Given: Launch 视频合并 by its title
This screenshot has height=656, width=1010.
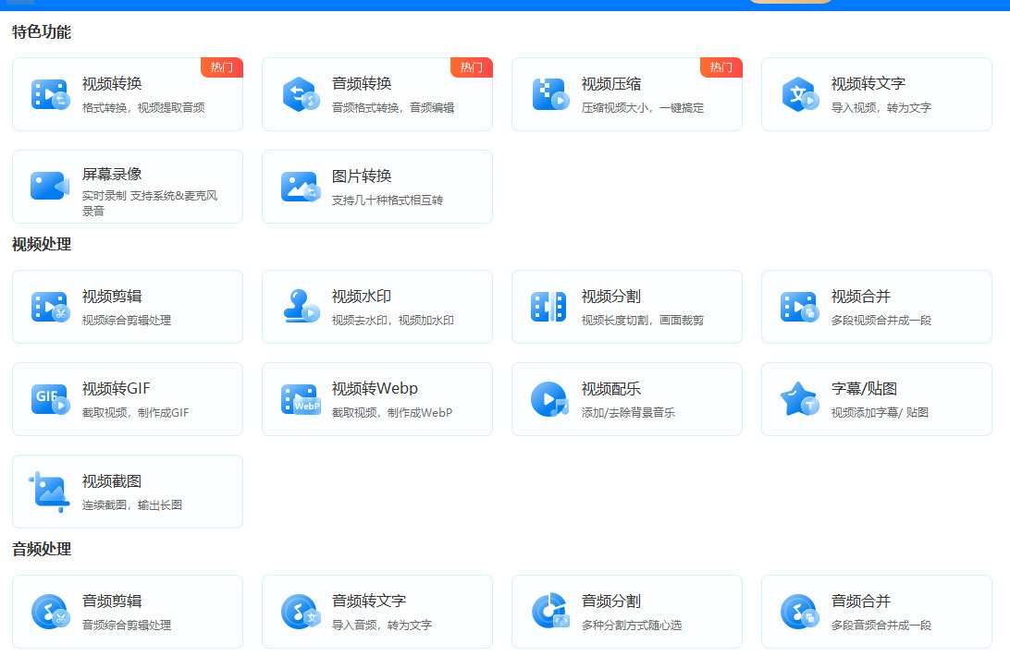Looking at the screenshot, I should pyautogui.click(x=861, y=297).
